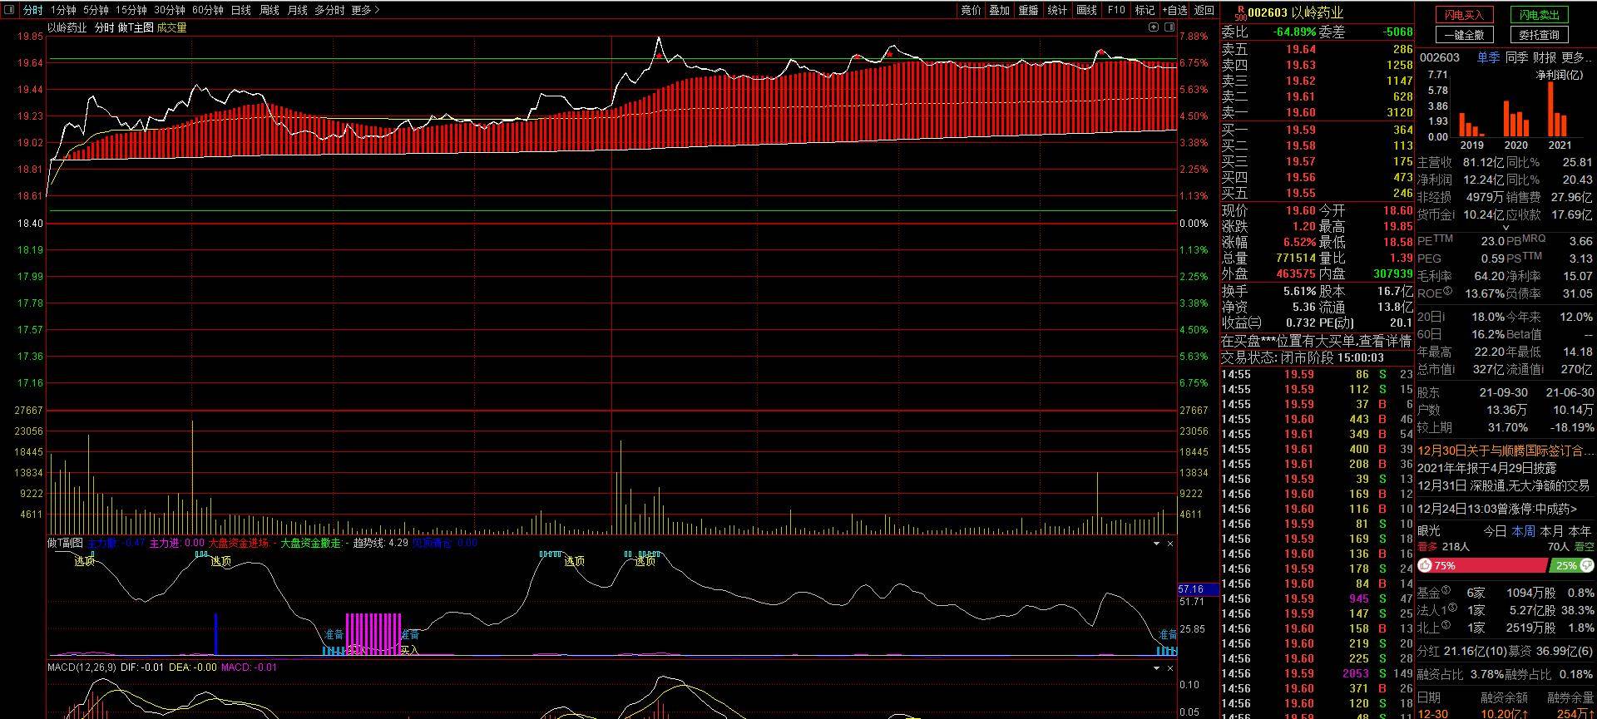Open 12月30日关于与顺腾国际签订合 news
Screen dimensions: 1597x719
click(x=1506, y=451)
